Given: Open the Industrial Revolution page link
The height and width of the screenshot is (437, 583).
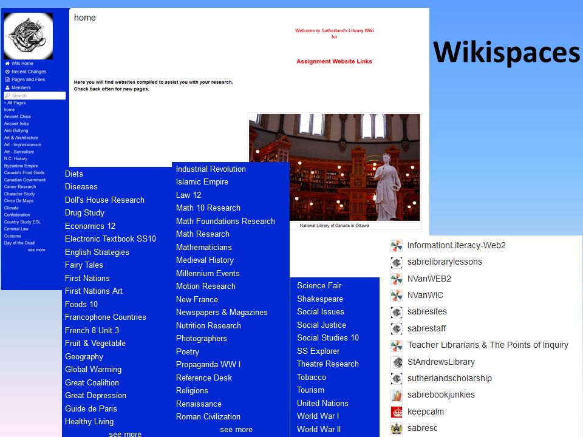Looking at the screenshot, I should click(211, 169).
